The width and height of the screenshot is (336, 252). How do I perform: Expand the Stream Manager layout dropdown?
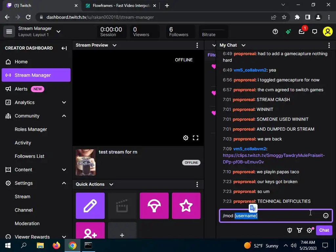(x=58, y=31)
